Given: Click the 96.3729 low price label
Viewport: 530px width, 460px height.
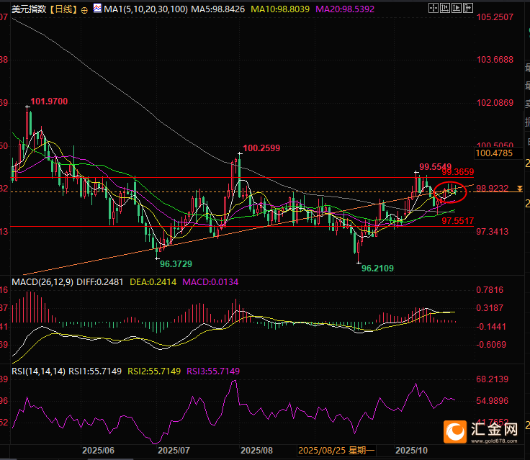Looking at the screenshot, I should [176, 264].
